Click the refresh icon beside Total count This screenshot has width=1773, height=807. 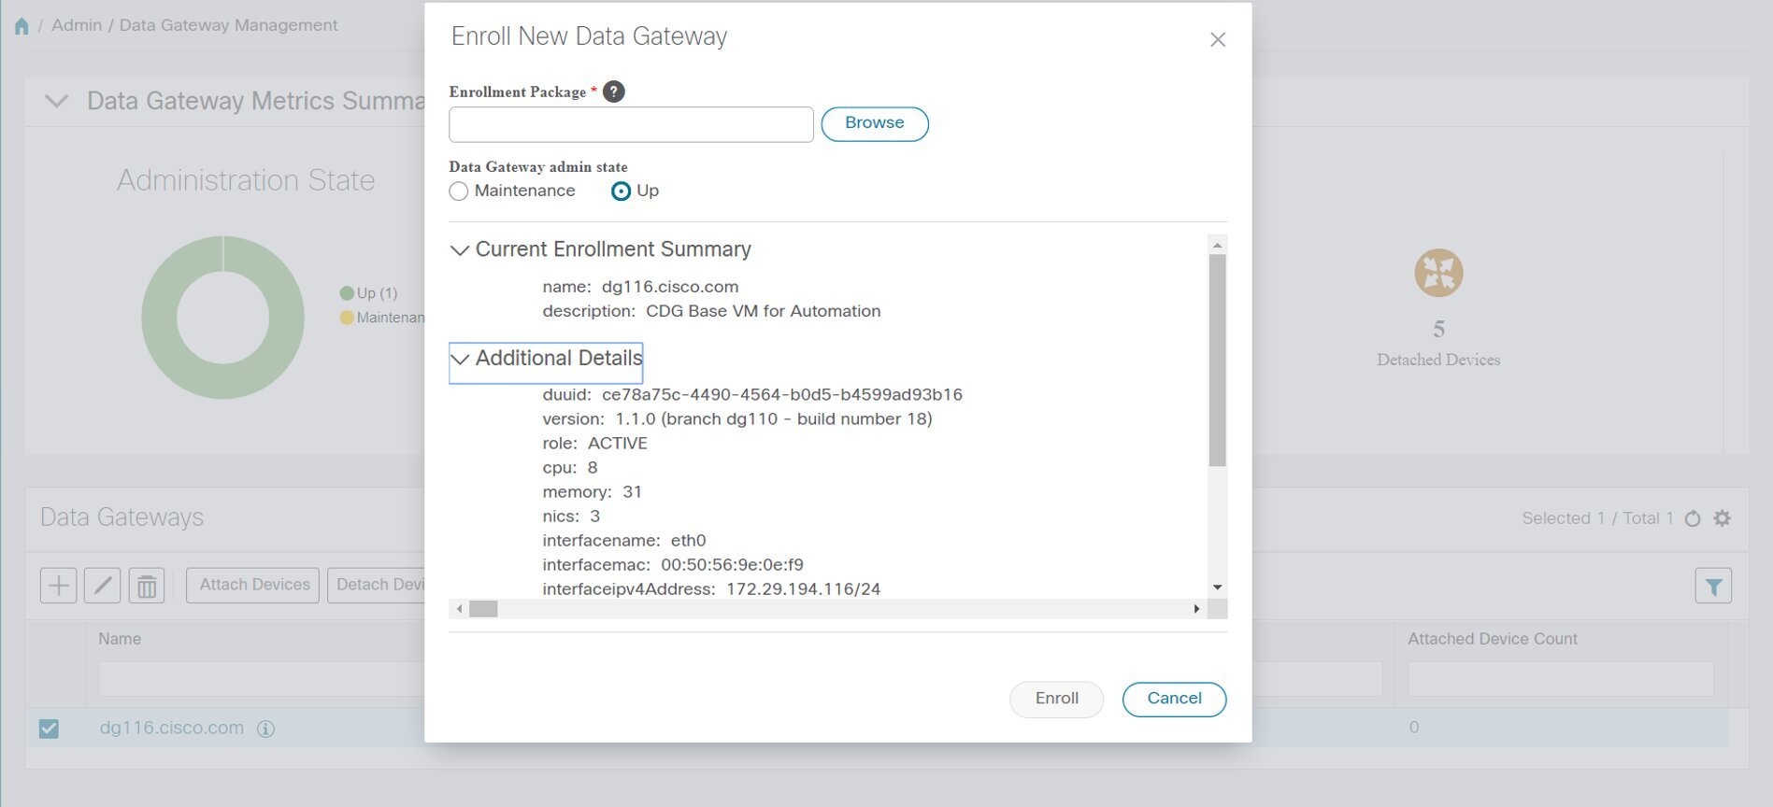point(1693,518)
